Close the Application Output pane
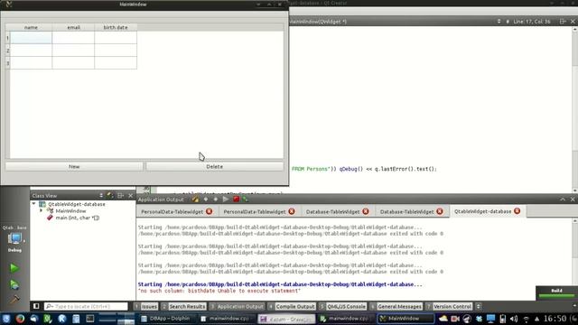 573,200
